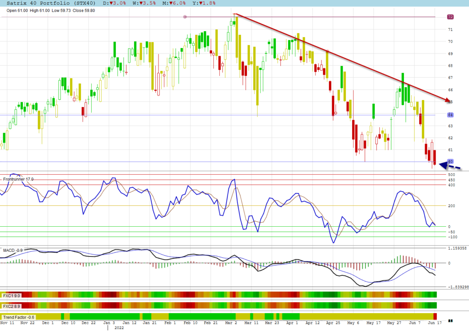Click the Trend Factor -0.6 label
469x336 pixels.
tap(18, 317)
